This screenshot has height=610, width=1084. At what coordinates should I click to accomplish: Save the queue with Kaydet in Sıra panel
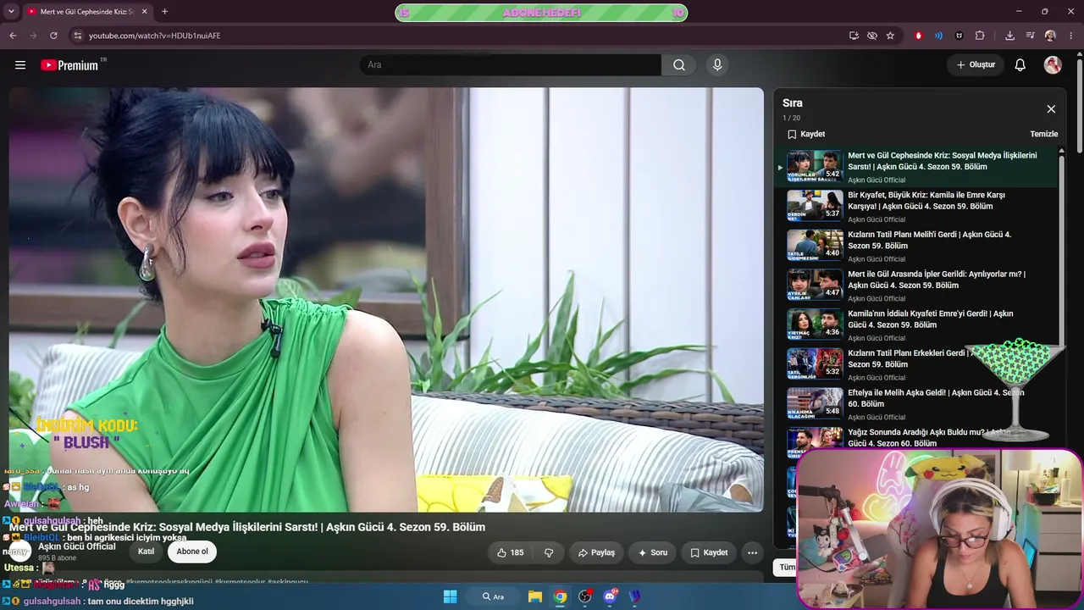[x=806, y=134]
